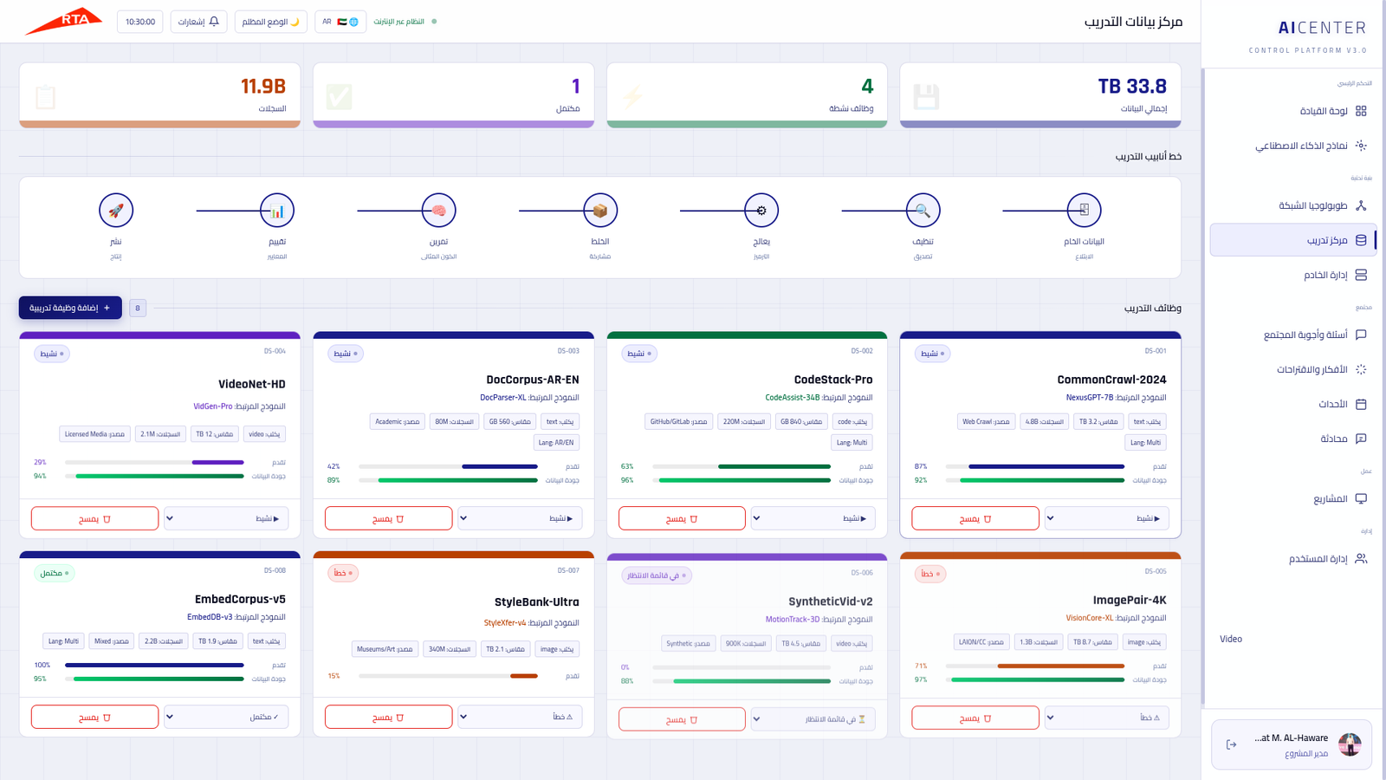Click the trash icon on the ImagePair-4K card
The image size is (1386, 780).
click(x=988, y=718)
